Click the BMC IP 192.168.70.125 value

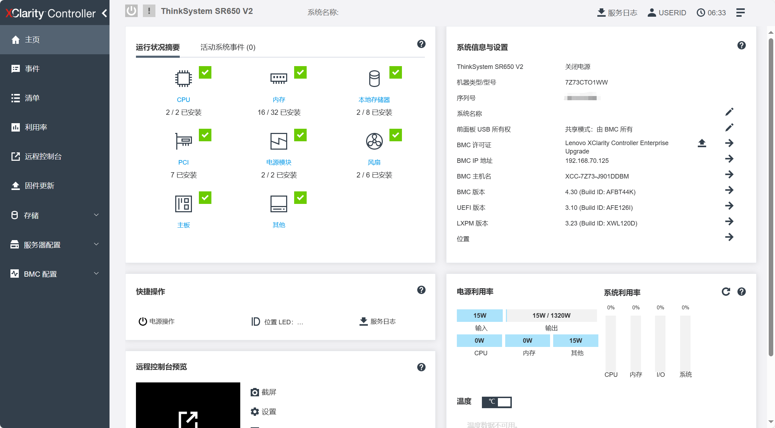(587, 160)
